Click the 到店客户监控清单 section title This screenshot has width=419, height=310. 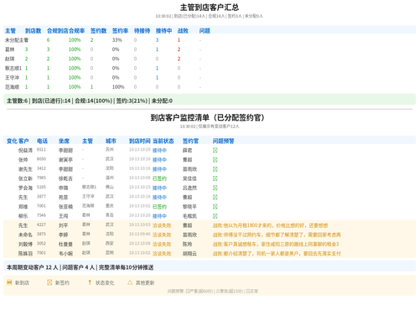click(x=207, y=118)
